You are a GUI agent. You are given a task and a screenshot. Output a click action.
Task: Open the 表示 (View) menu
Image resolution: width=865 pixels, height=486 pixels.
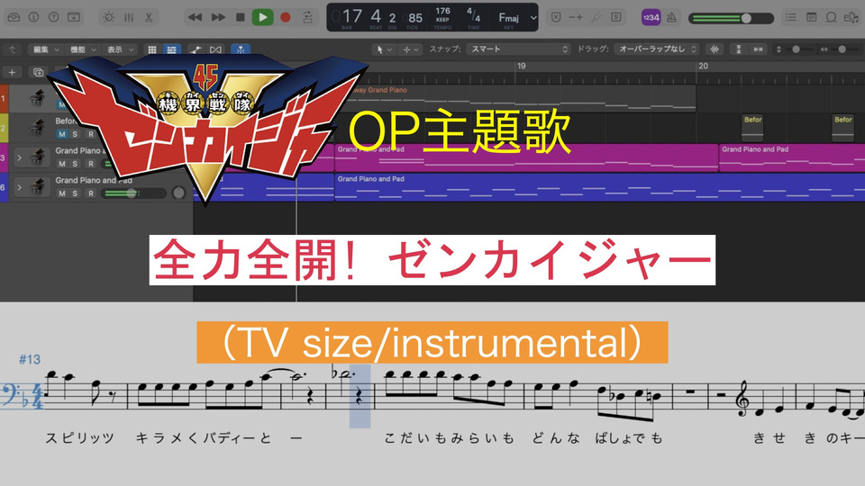120,49
